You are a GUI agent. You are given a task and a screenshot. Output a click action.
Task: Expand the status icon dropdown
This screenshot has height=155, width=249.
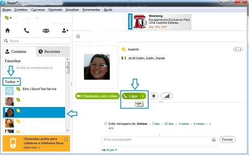[x=8, y=18]
